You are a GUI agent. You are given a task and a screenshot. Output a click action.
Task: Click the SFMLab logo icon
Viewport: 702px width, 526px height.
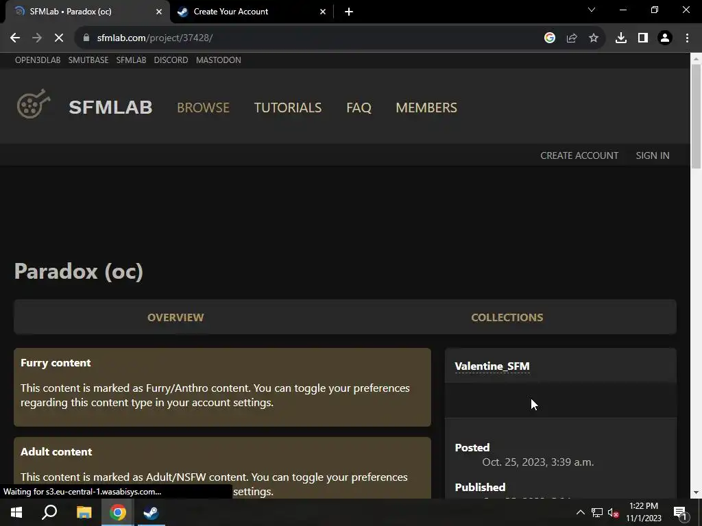click(x=34, y=104)
